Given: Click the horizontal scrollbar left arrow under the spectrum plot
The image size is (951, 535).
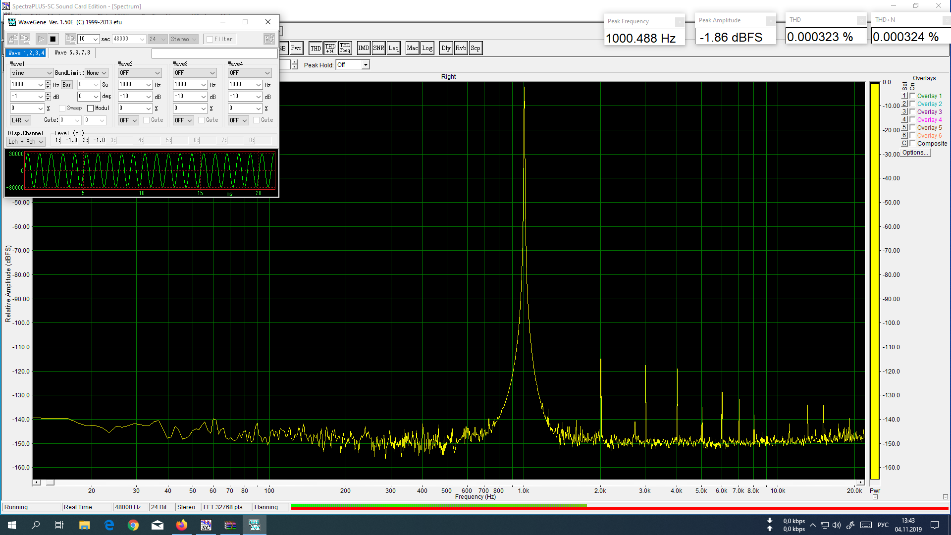Looking at the screenshot, I should point(37,482).
